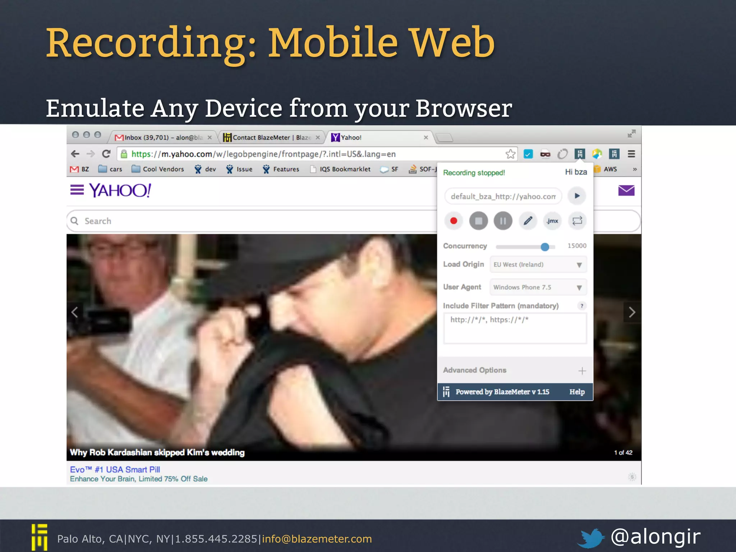Open Evo #1 USA Smart Pill ad link
This screenshot has width=736, height=552.
pos(115,469)
